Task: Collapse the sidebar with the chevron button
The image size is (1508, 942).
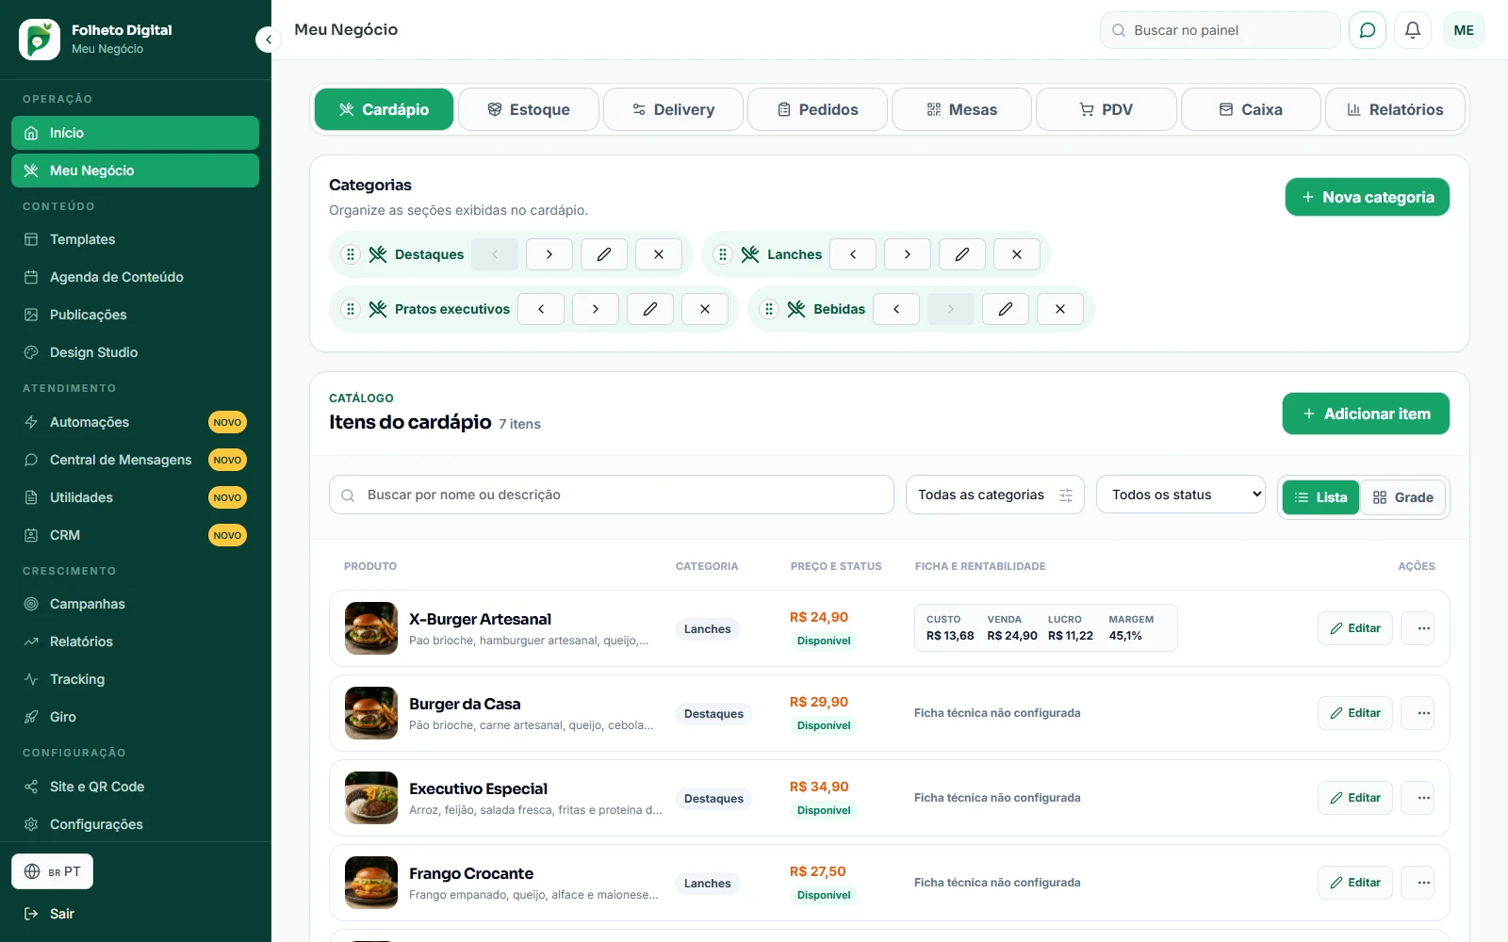Action: click(269, 40)
